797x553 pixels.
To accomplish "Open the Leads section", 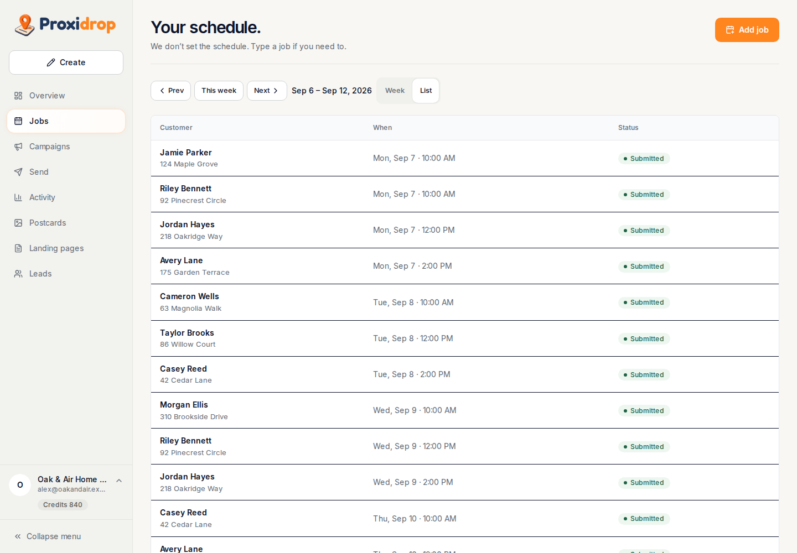I will click(66, 274).
